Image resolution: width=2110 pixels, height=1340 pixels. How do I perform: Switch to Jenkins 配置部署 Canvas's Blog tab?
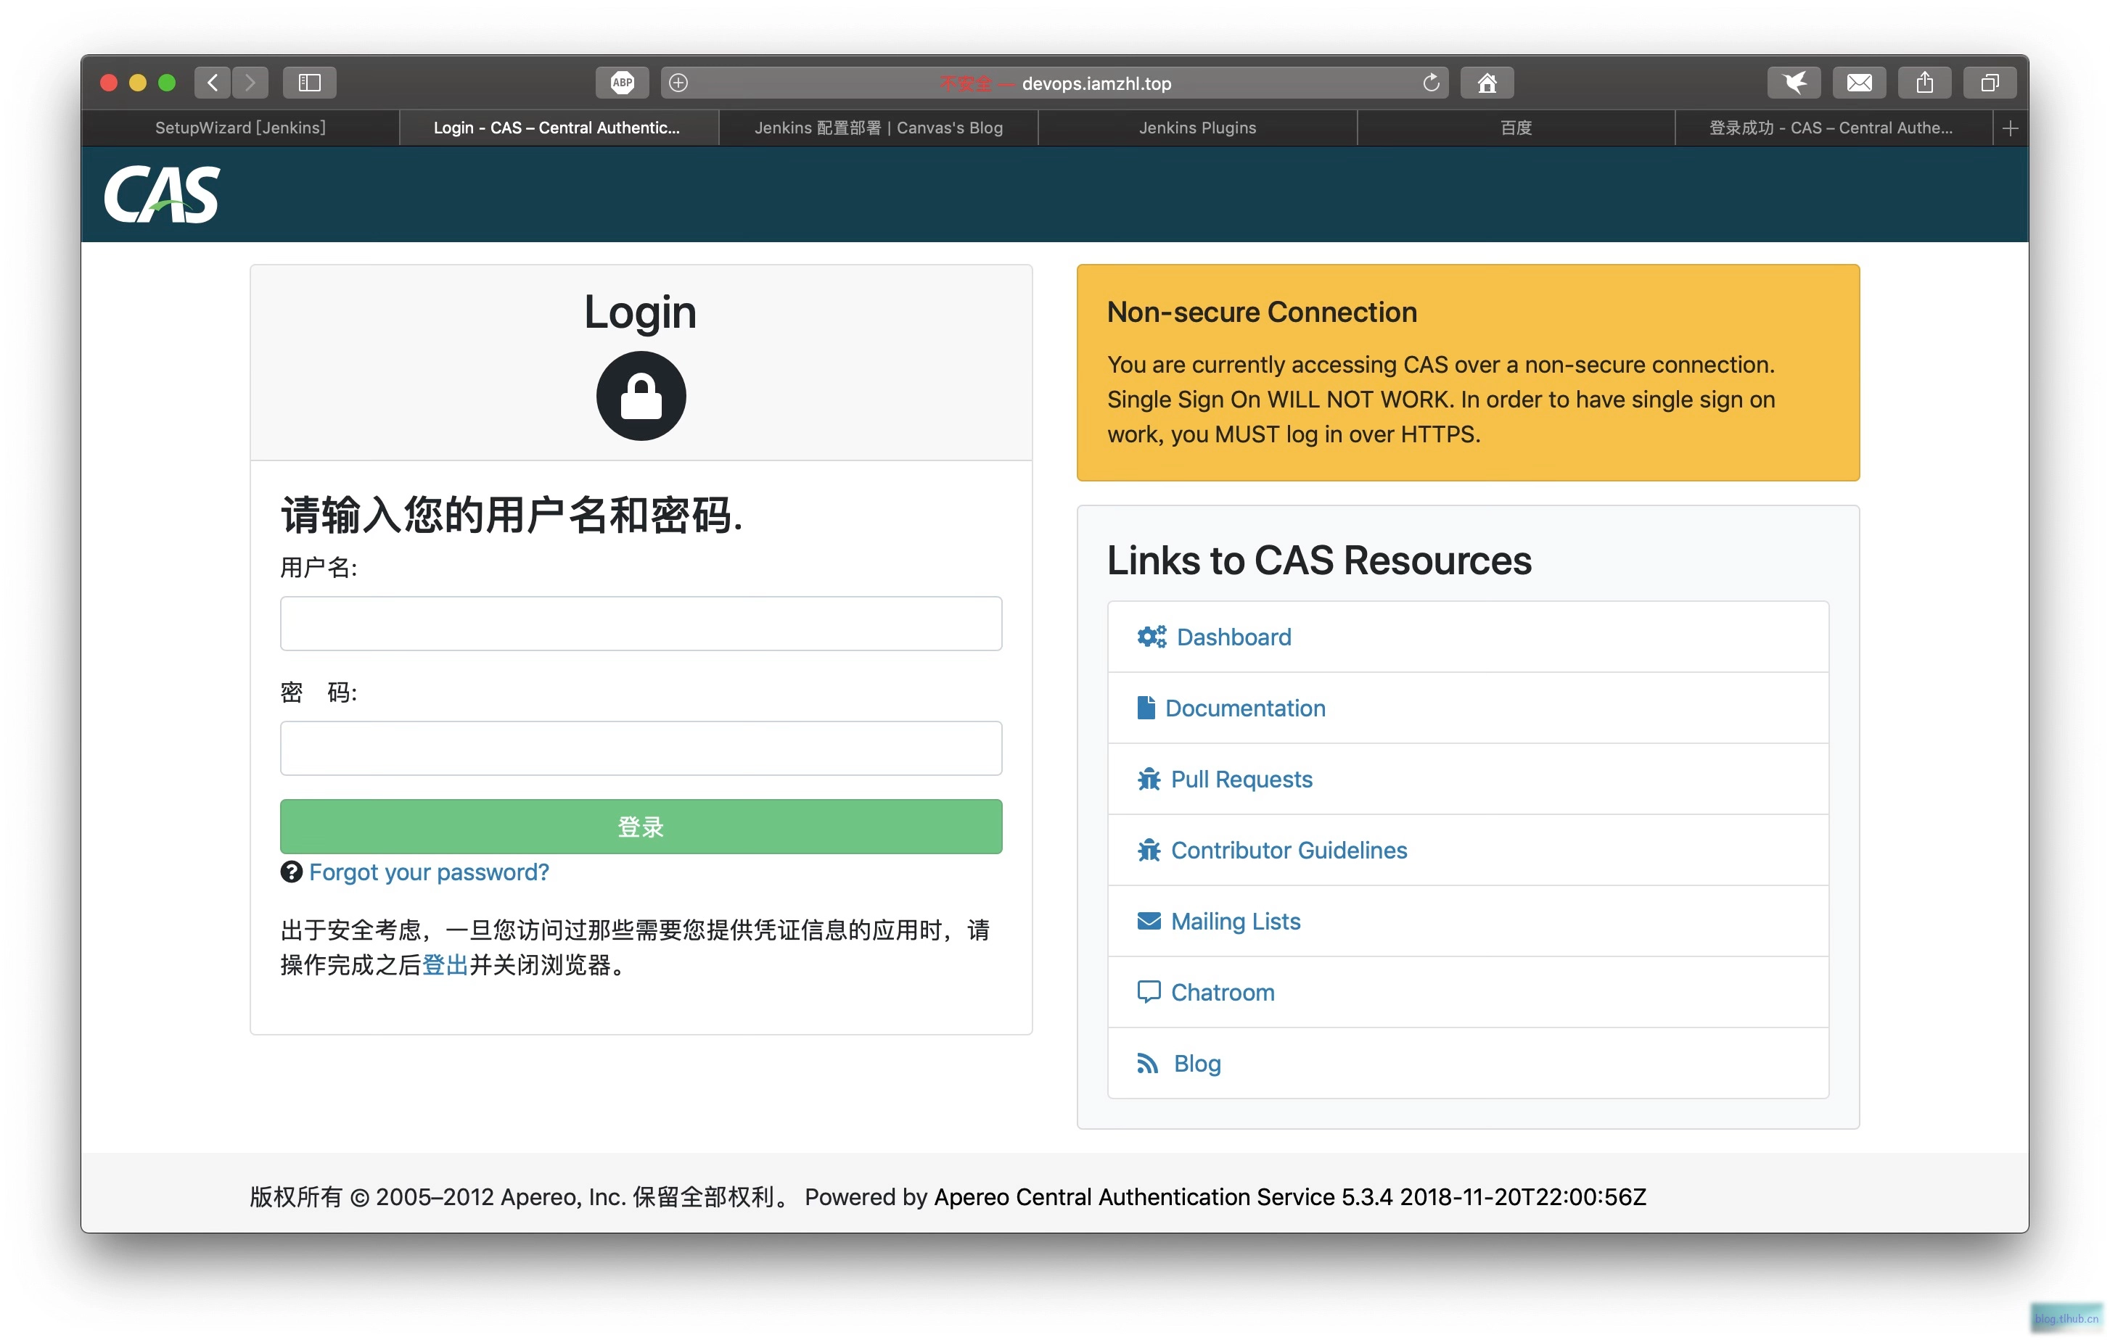(x=878, y=128)
